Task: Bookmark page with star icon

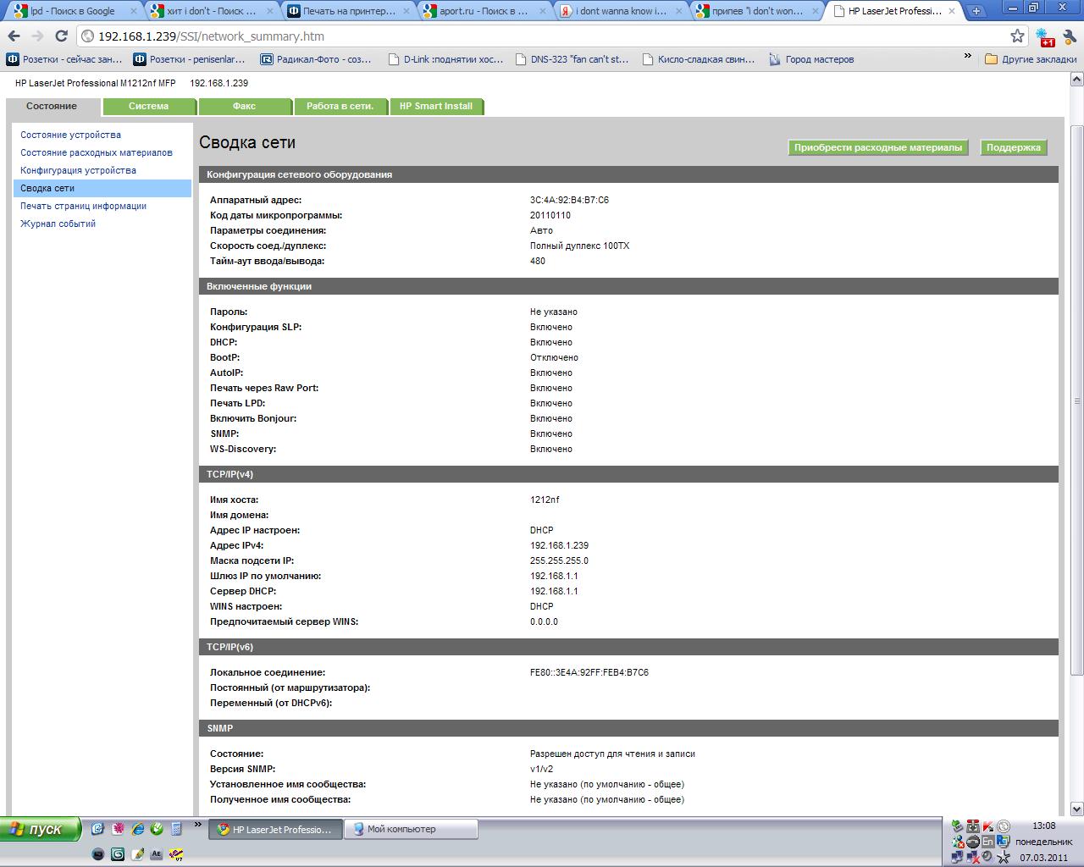Action: pos(1017,36)
